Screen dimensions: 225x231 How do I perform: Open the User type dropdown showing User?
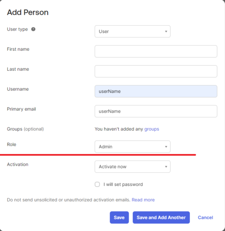point(133,31)
